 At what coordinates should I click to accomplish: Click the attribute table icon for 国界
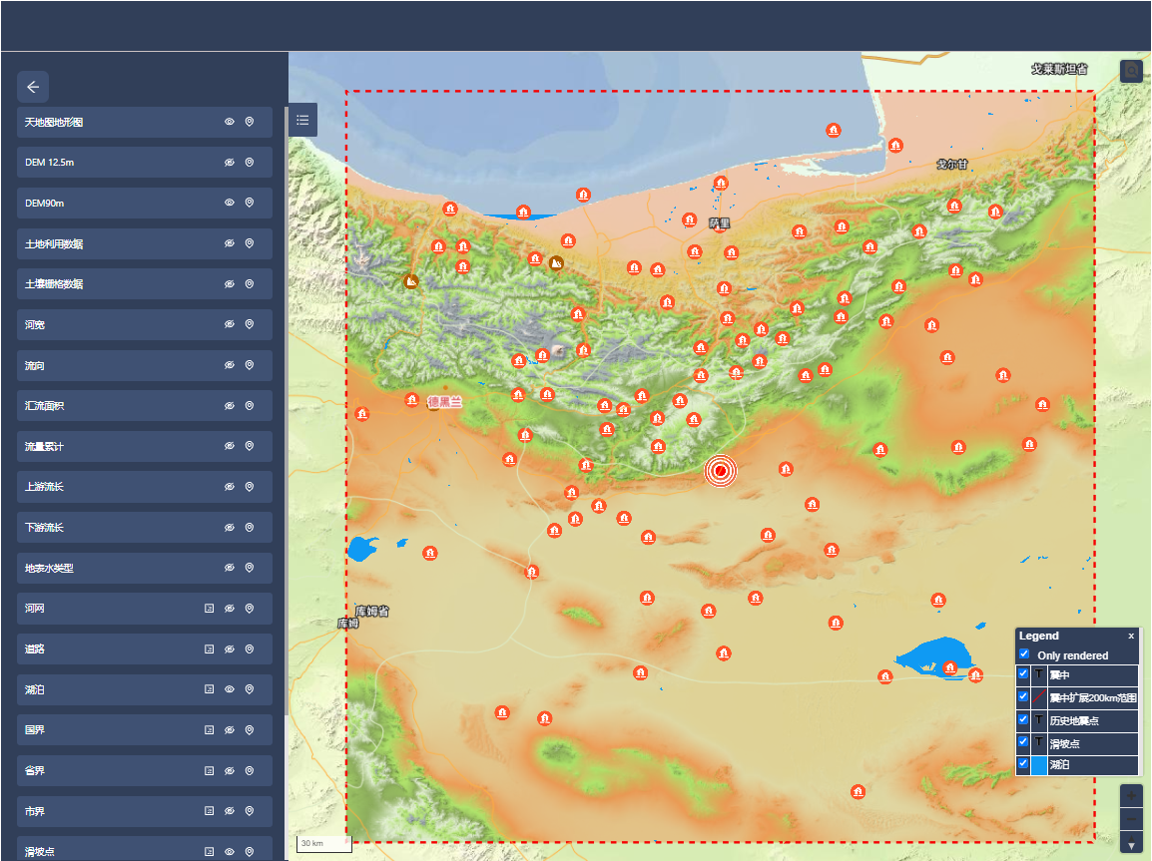click(210, 730)
